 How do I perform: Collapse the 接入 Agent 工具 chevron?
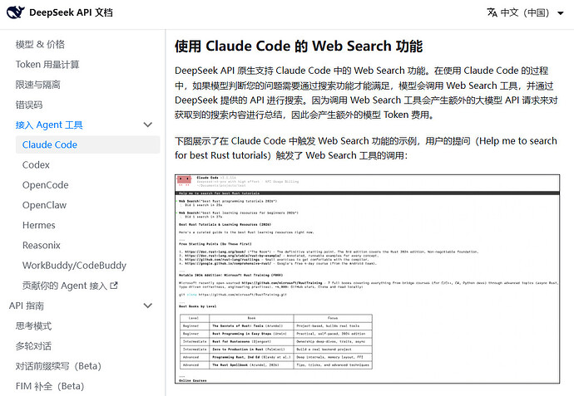coord(148,125)
